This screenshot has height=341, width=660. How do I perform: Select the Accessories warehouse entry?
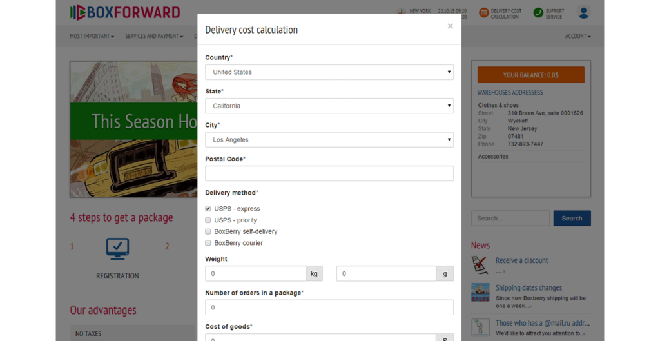493,157
